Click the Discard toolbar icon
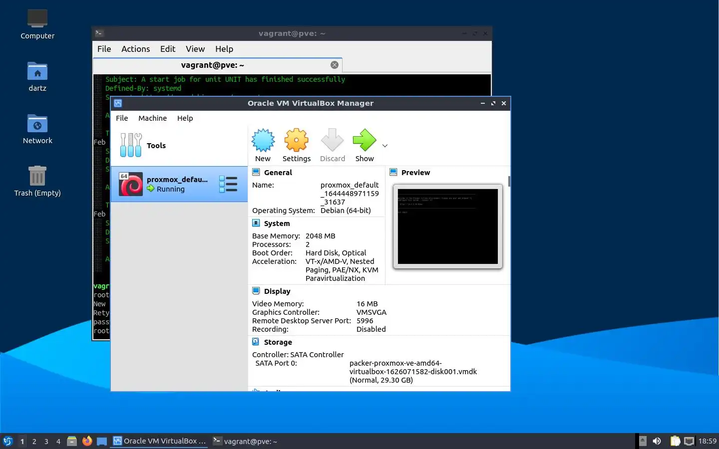This screenshot has height=449, width=719. (332, 140)
